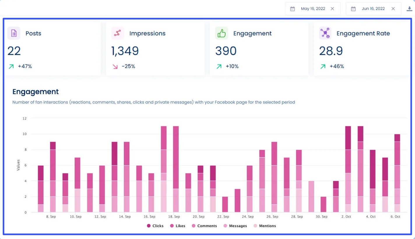Toggle the Mentions series in the legend
Screen dimensions: 415x239
click(265, 226)
